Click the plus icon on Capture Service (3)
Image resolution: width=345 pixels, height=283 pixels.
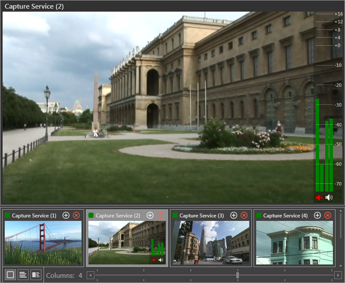click(x=234, y=215)
